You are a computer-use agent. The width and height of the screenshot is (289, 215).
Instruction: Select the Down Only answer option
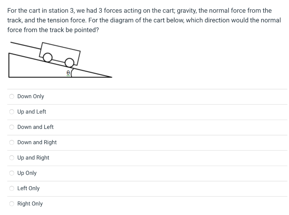(12, 96)
